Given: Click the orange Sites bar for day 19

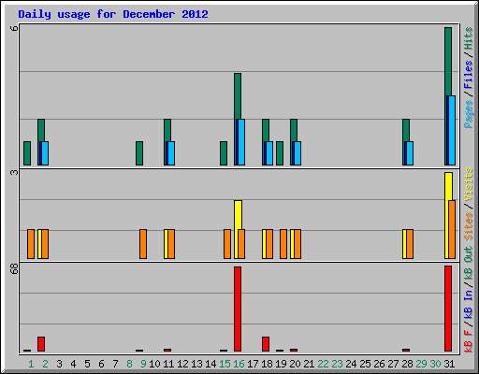Looking at the screenshot, I should point(283,244).
